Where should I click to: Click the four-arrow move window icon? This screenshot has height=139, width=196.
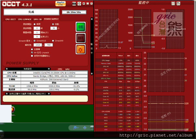(x=79, y=4)
